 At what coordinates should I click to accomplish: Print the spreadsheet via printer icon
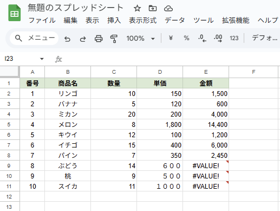coord(99,39)
